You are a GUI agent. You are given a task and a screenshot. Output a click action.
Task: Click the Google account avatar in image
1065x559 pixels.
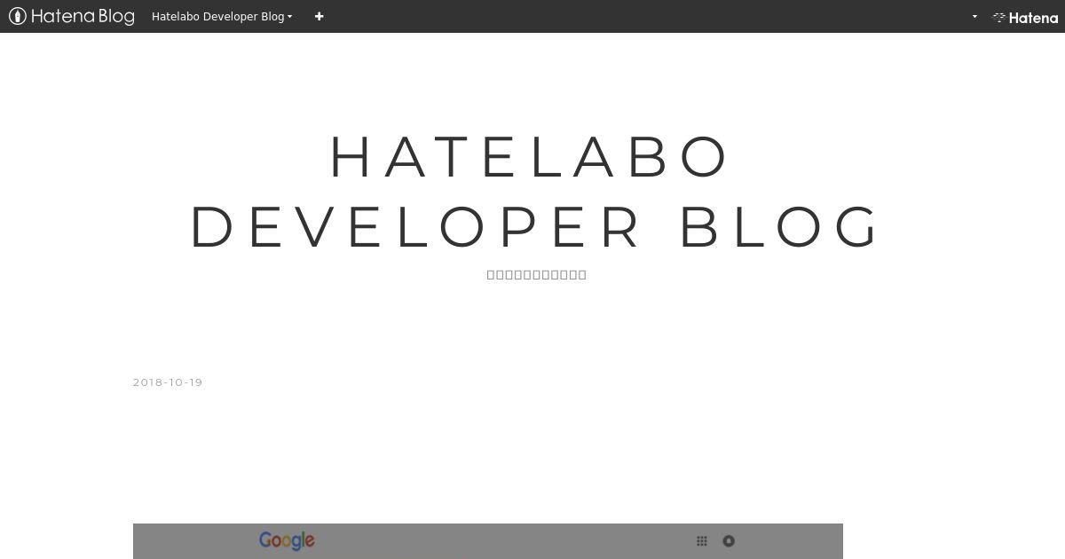click(x=729, y=541)
